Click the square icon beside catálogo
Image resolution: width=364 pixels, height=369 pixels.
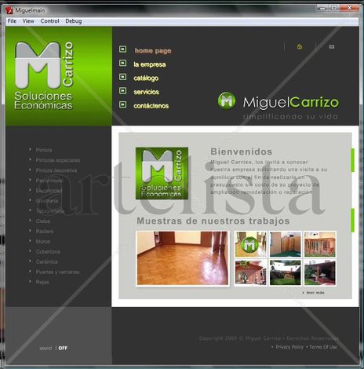coord(122,77)
